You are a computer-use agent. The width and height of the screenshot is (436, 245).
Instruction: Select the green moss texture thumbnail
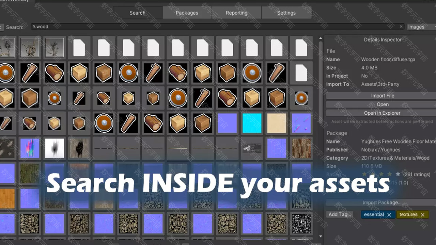click(30, 173)
